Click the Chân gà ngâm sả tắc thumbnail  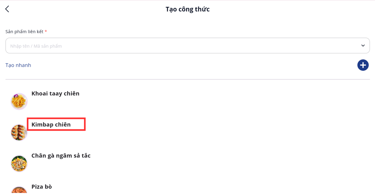[x=19, y=163]
